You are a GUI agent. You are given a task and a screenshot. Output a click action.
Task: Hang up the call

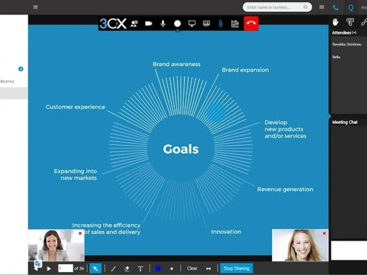pyautogui.click(x=251, y=23)
